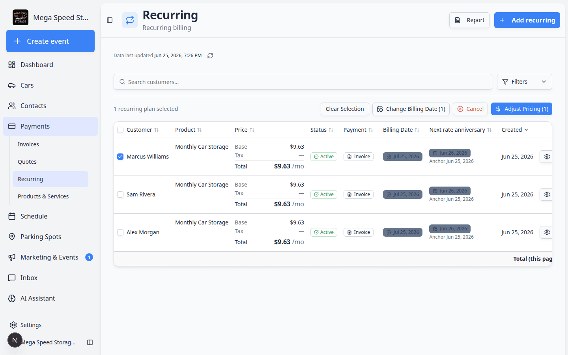Click Create event button
Screen dimensions: 568x355
[50, 41]
